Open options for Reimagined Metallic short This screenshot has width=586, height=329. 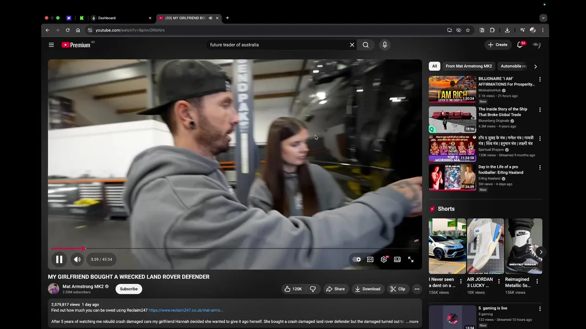pos(537,281)
